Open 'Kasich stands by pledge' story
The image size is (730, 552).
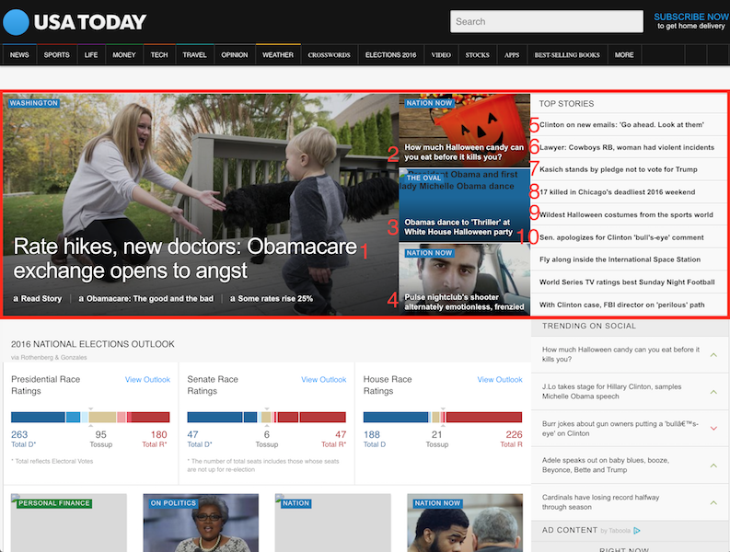tap(619, 169)
